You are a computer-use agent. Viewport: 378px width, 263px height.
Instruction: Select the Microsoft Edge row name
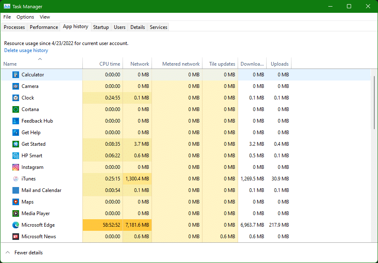(x=38, y=225)
